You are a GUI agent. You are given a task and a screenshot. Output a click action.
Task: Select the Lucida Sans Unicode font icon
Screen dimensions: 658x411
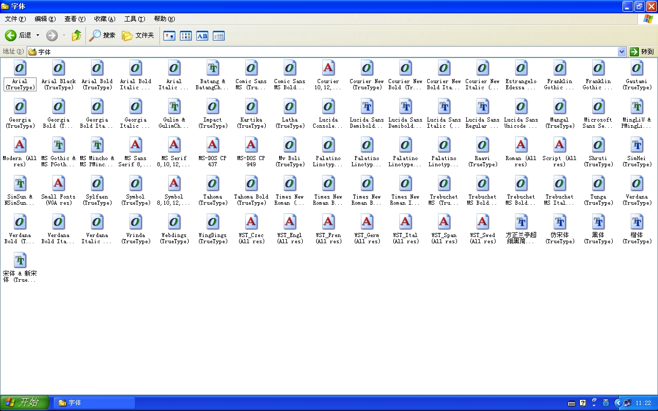point(521,106)
